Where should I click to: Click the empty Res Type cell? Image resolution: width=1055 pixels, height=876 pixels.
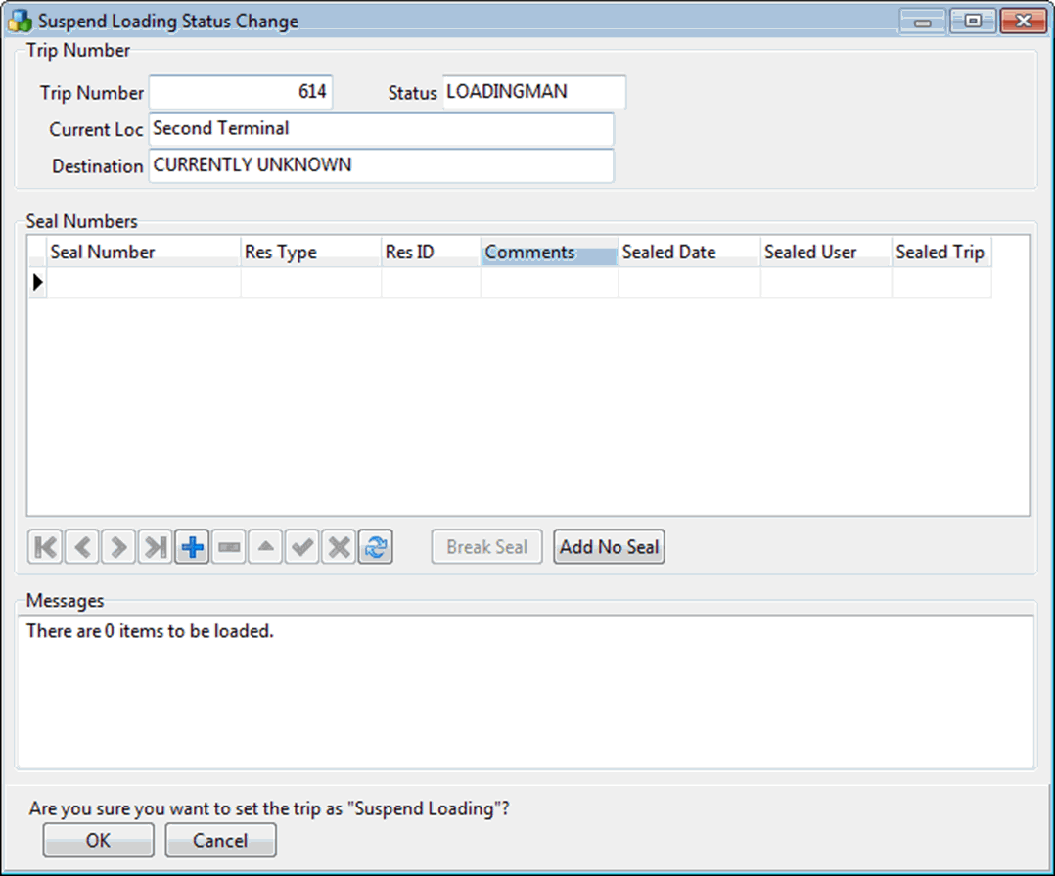pos(311,282)
